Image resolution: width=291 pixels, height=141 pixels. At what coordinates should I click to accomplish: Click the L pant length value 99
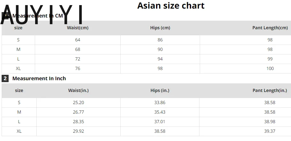pos(270,59)
